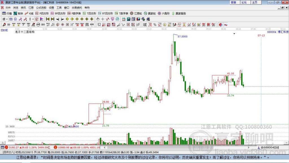Select the percent sign % drawing tool

155,25
